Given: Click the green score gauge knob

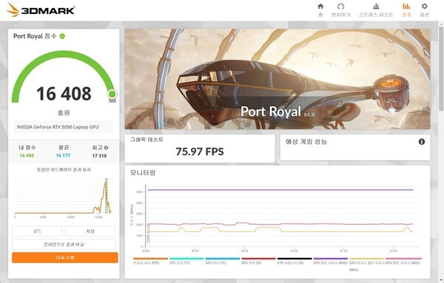Looking at the screenshot, I should (x=112, y=94).
